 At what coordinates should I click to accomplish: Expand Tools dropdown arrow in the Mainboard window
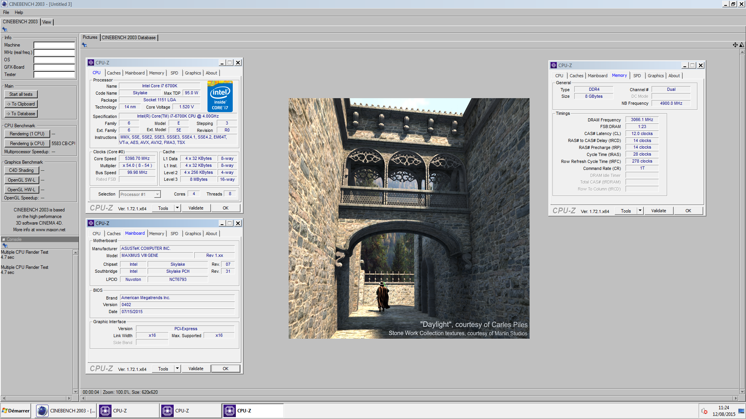pyautogui.click(x=177, y=369)
